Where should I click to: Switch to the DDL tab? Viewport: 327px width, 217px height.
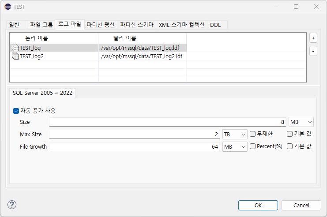pos(215,25)
